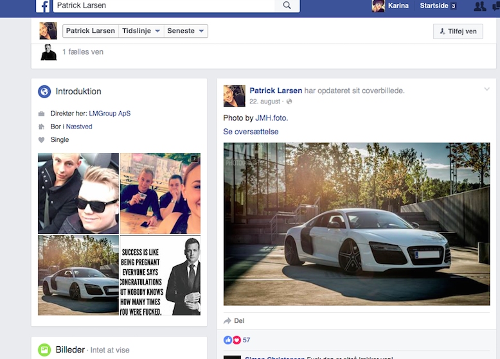This screenshot has width=500, height=359.
Task: Click the Introduktion heading
Action: 78,91
